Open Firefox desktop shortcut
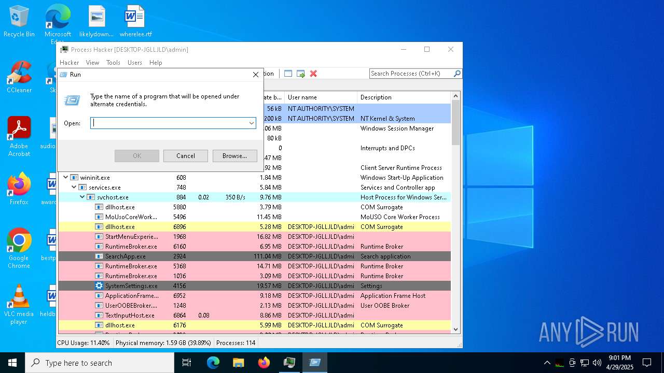Viewport: 664px width, 373px height. point(19,189)
